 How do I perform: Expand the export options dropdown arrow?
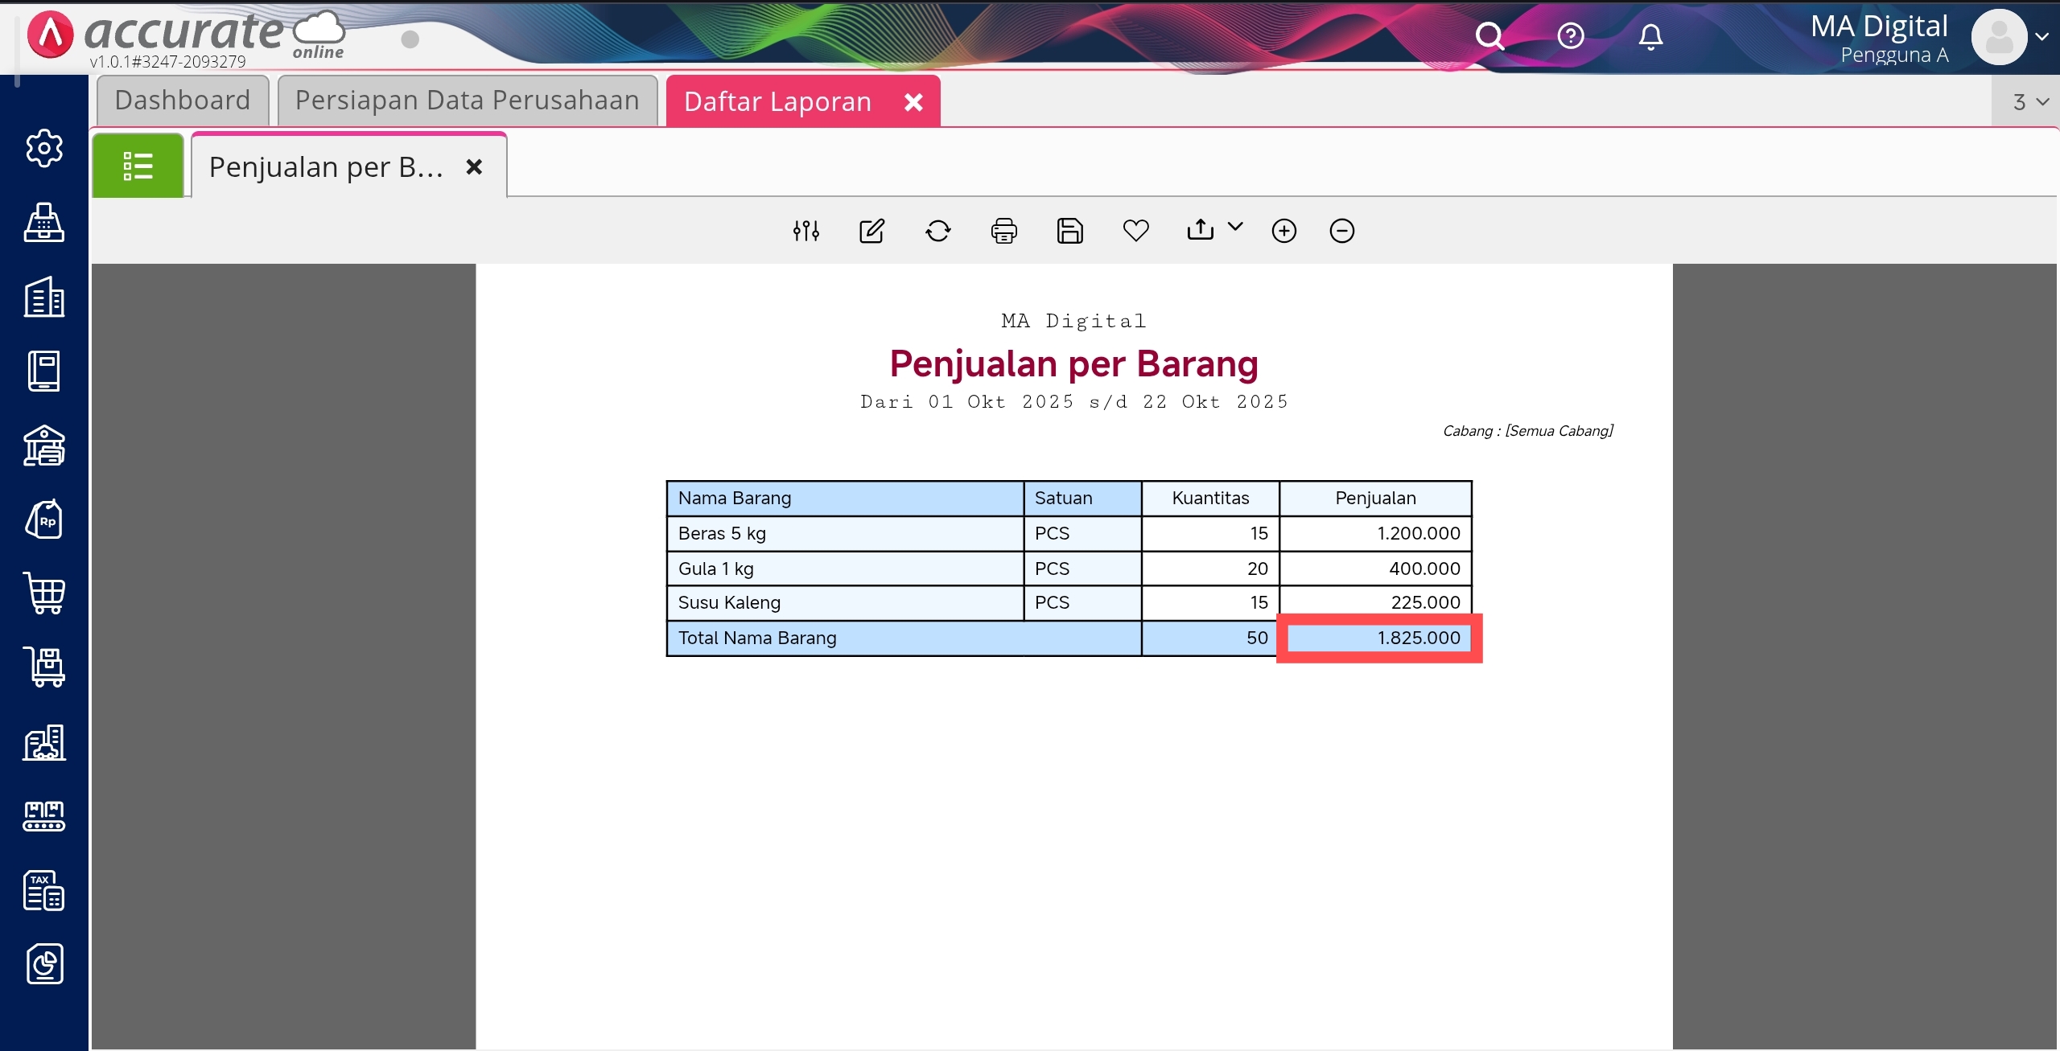[x=1235, y=227]
